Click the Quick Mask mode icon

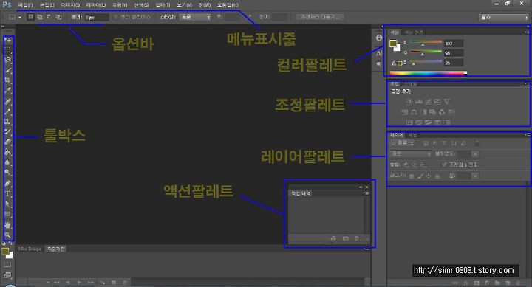7,265
